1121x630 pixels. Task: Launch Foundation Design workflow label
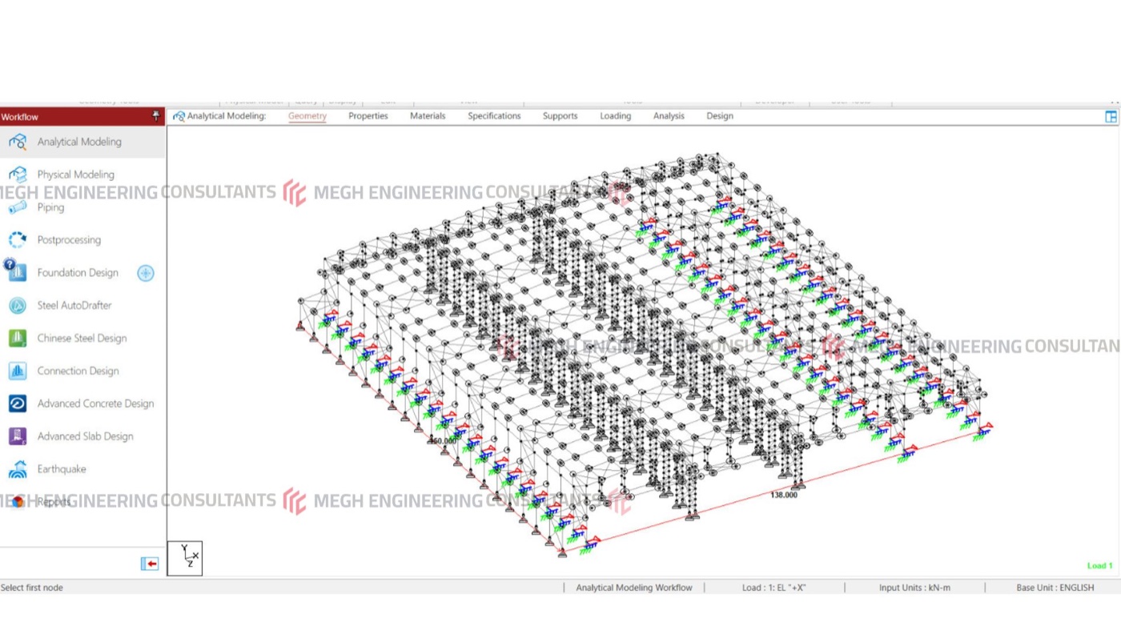pyautogui.click(x=78, y=273)
